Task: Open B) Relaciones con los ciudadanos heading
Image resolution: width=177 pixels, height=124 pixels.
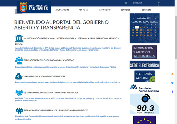Action: (x=49, y=60)
